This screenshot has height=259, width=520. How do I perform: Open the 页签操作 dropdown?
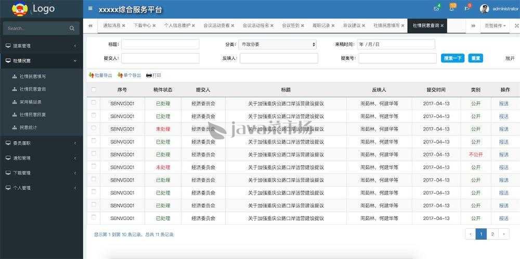point(495,25)
